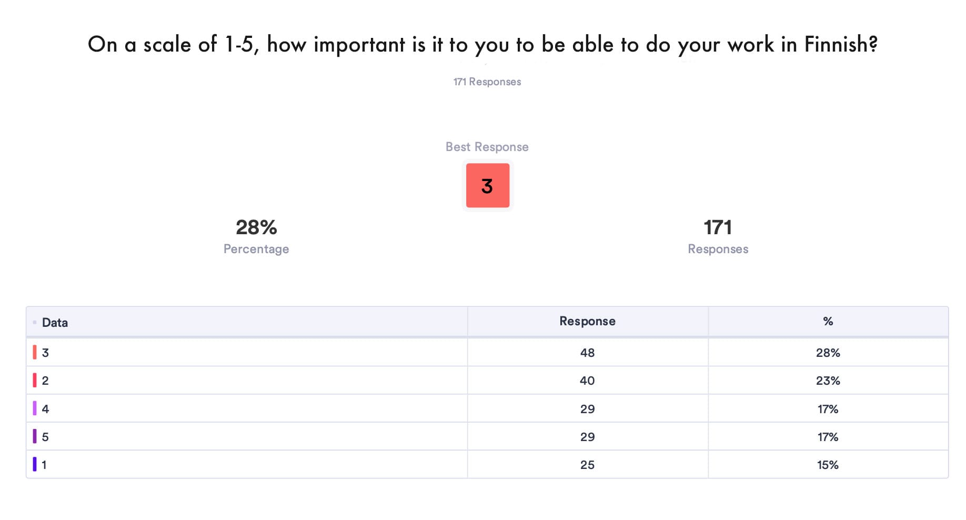Image resolution: width=966 pixels, height=520 pixels.
Task: Select the 48 response count cell
Action: click(587, 353)
